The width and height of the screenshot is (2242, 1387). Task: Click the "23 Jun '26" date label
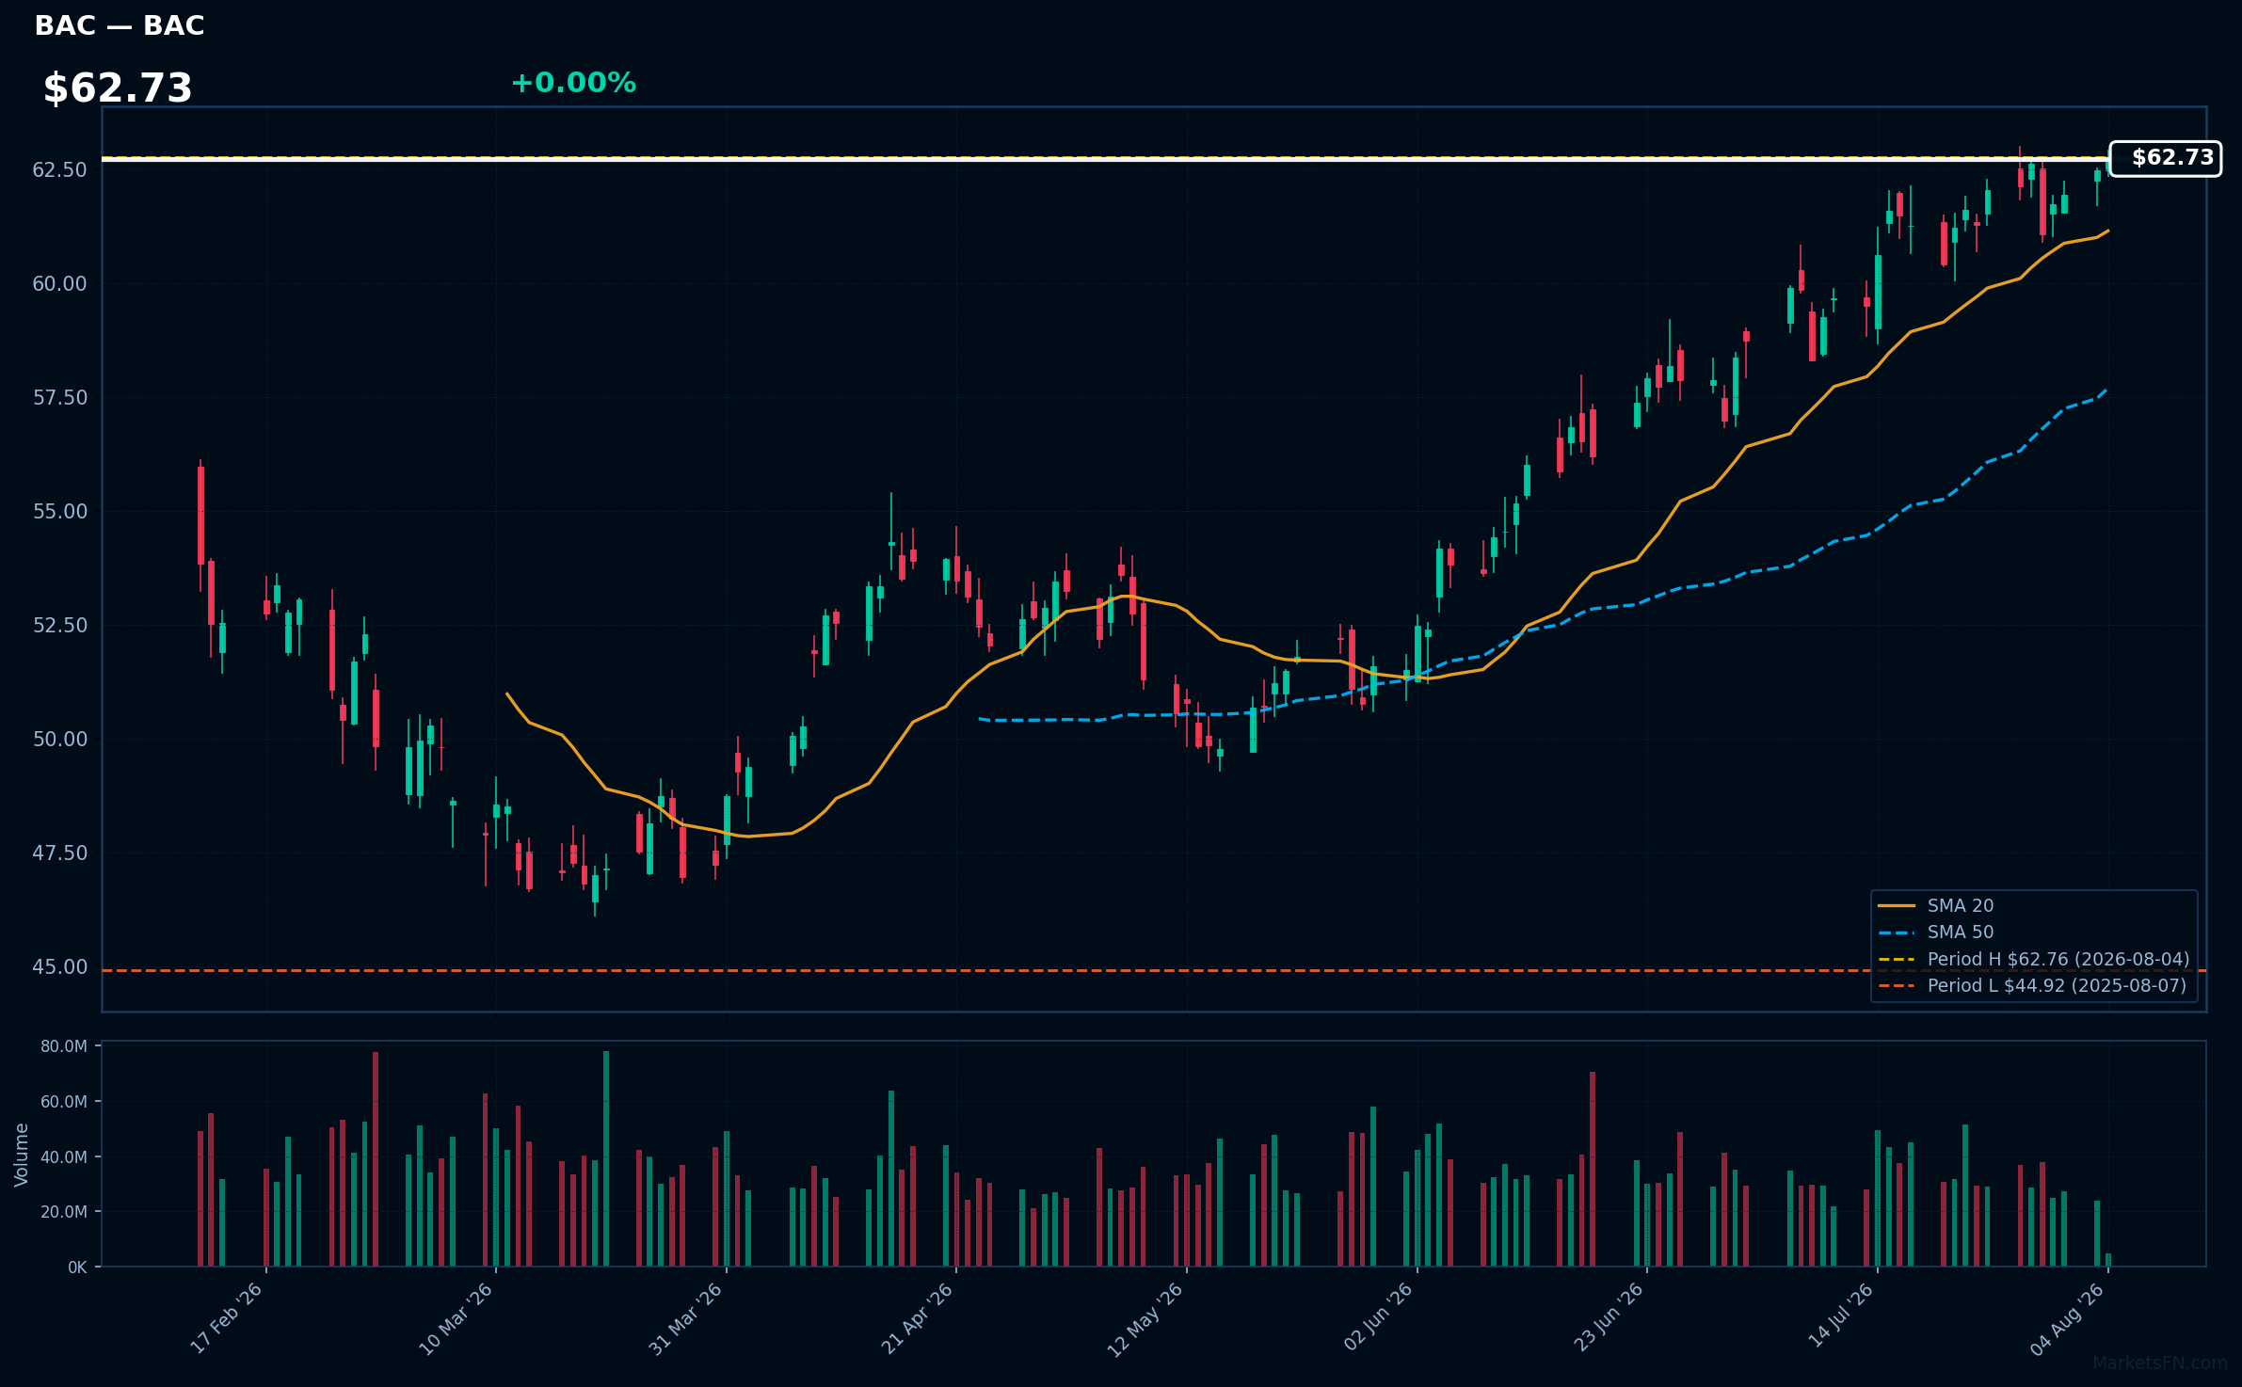[1608, 1319]
